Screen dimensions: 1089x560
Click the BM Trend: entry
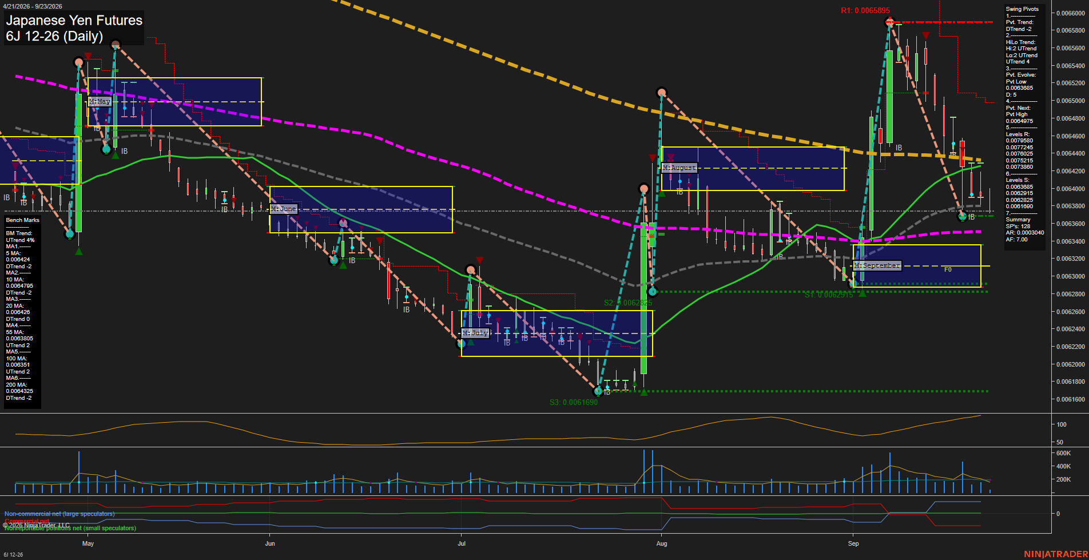click(19, 233)
